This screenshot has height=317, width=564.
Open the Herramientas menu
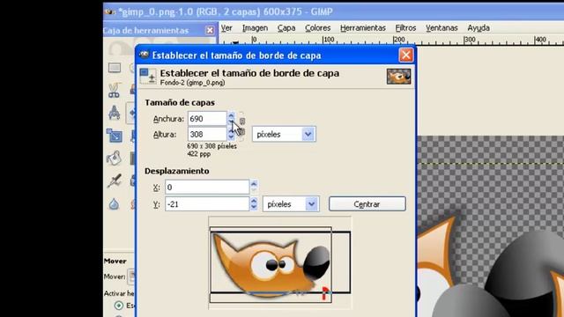point(362,27)
